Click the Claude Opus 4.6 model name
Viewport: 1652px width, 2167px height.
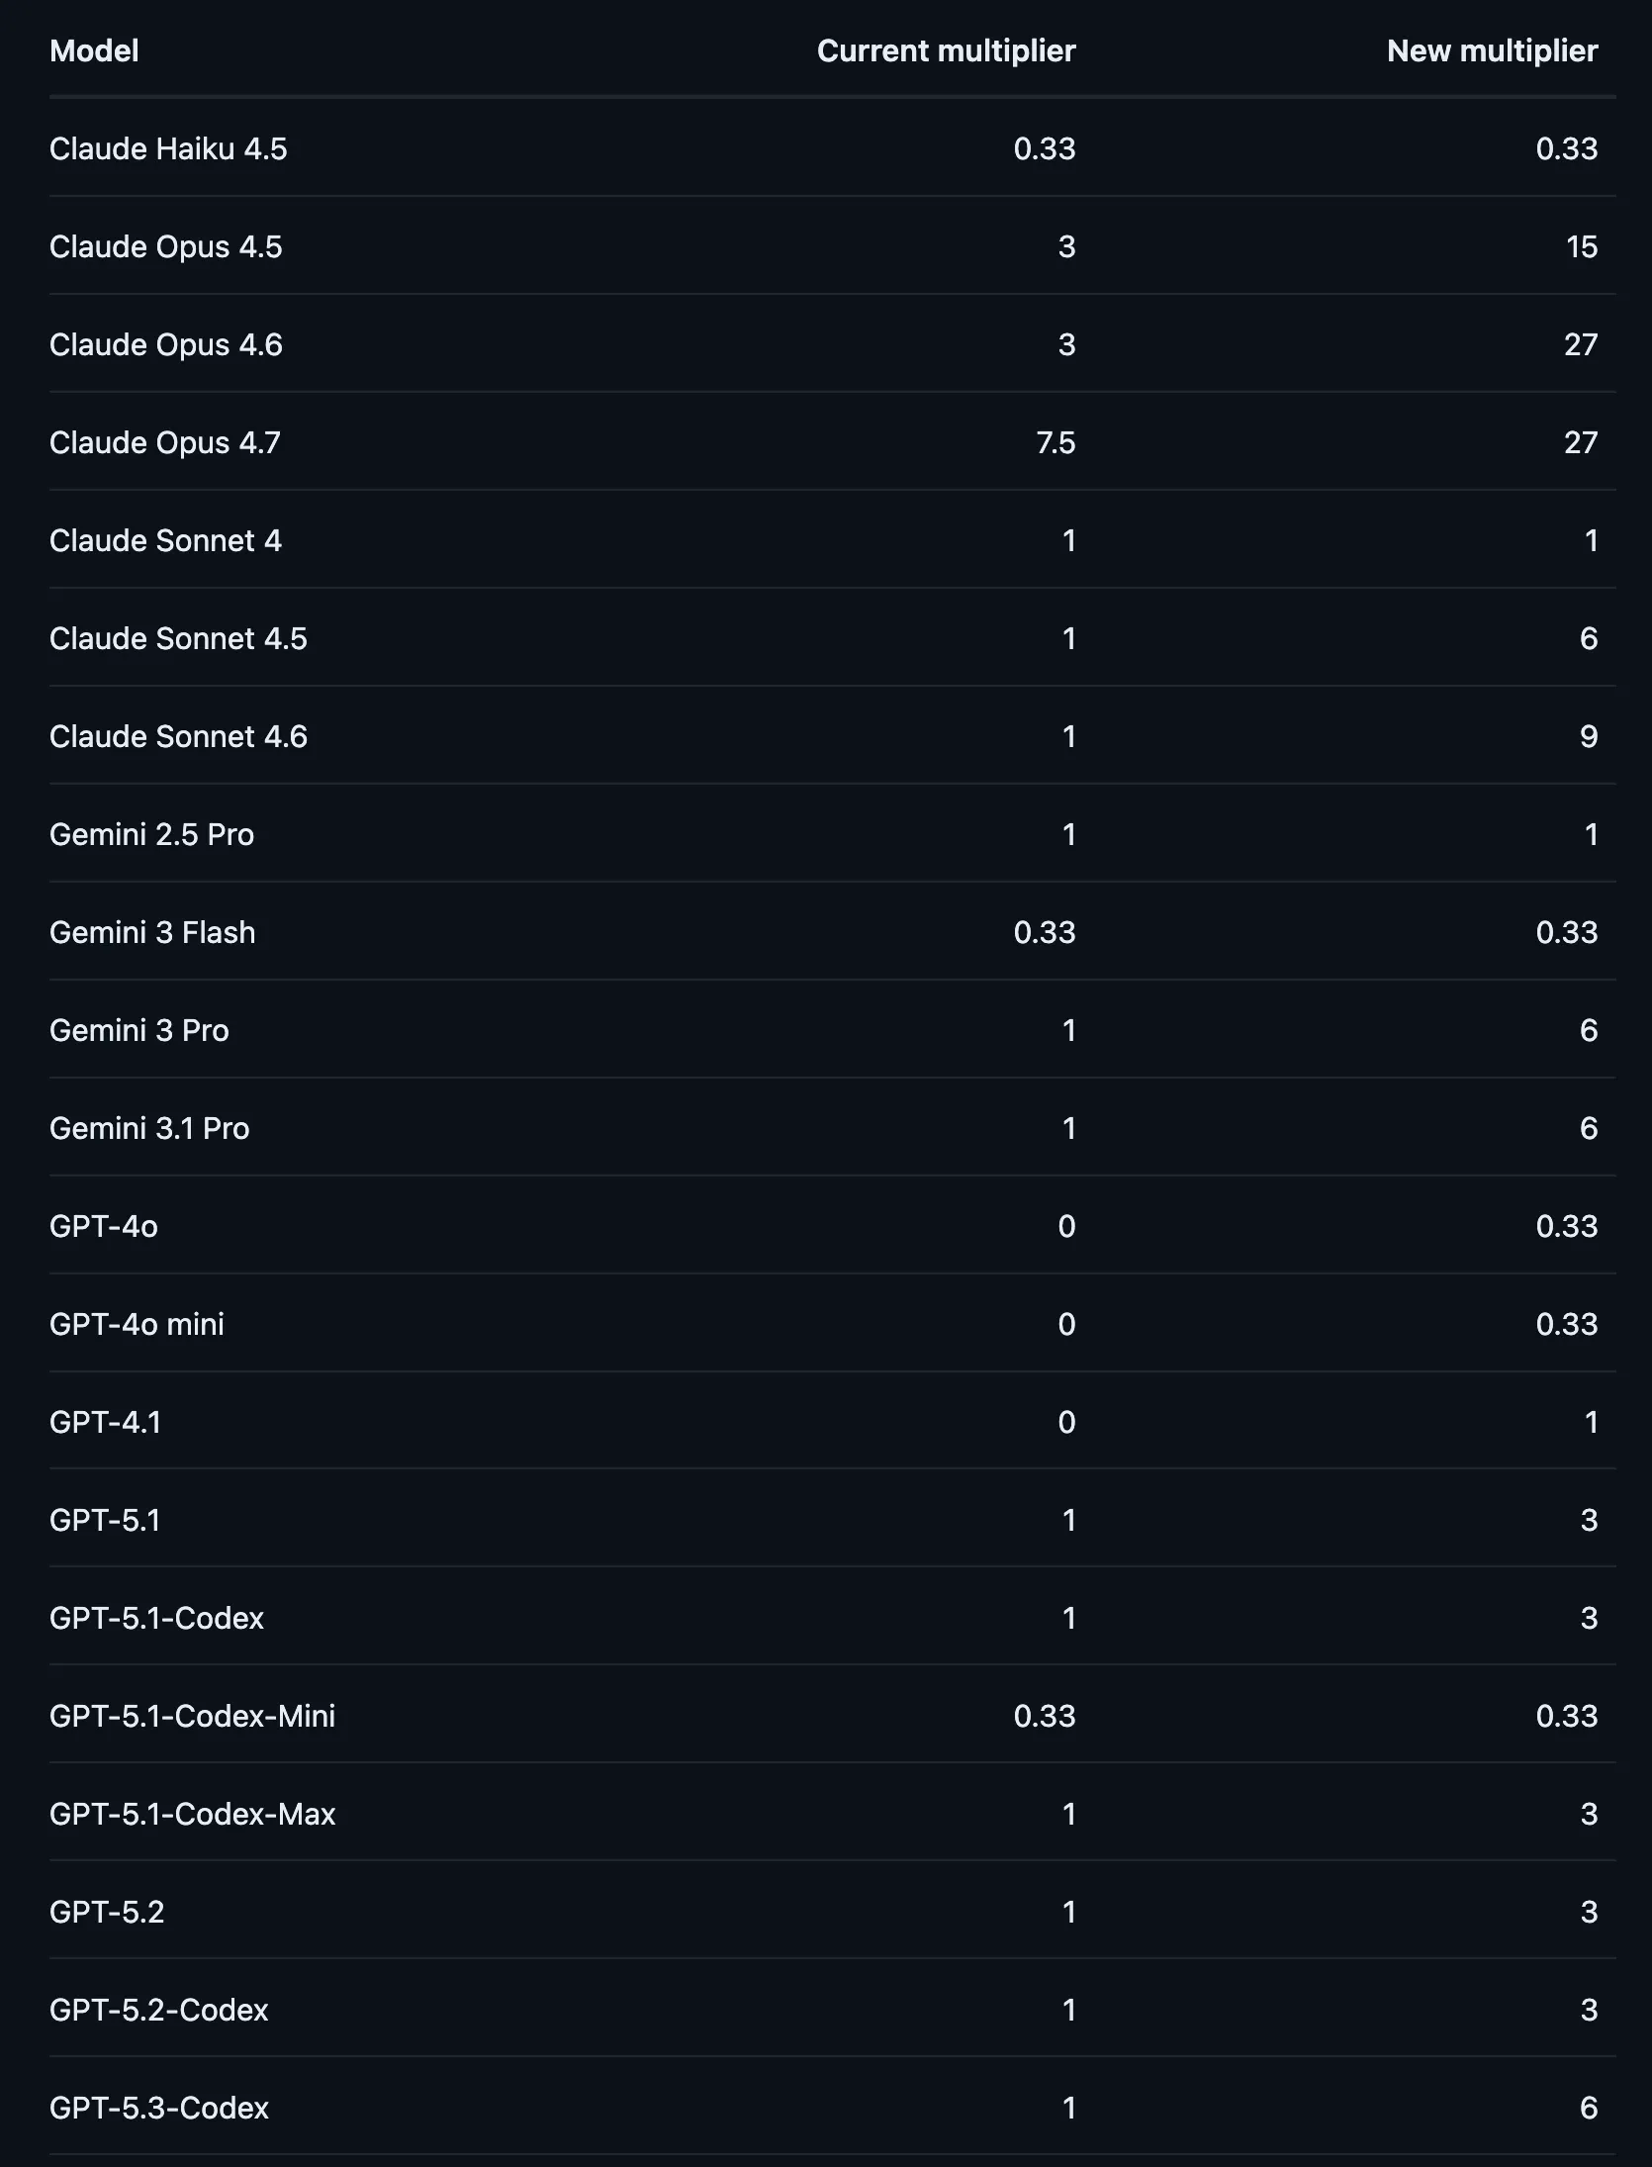click(166, 344)
